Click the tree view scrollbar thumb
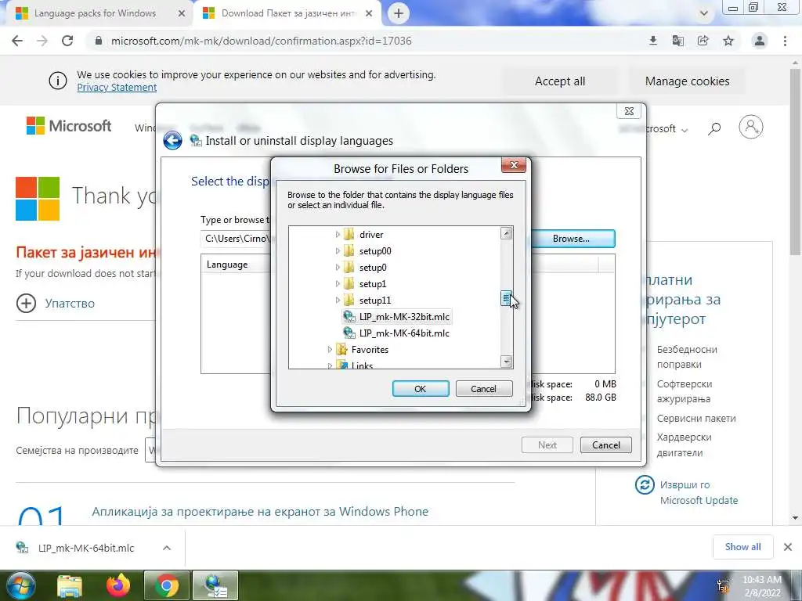 pyautogui.click(x=507, y=298)
